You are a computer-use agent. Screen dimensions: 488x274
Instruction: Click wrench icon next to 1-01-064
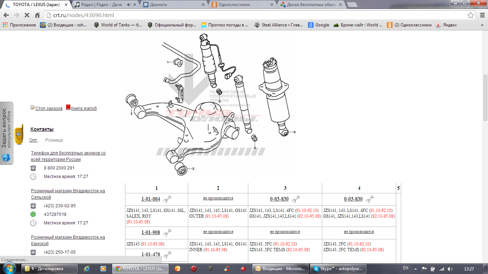click(167, 199)
